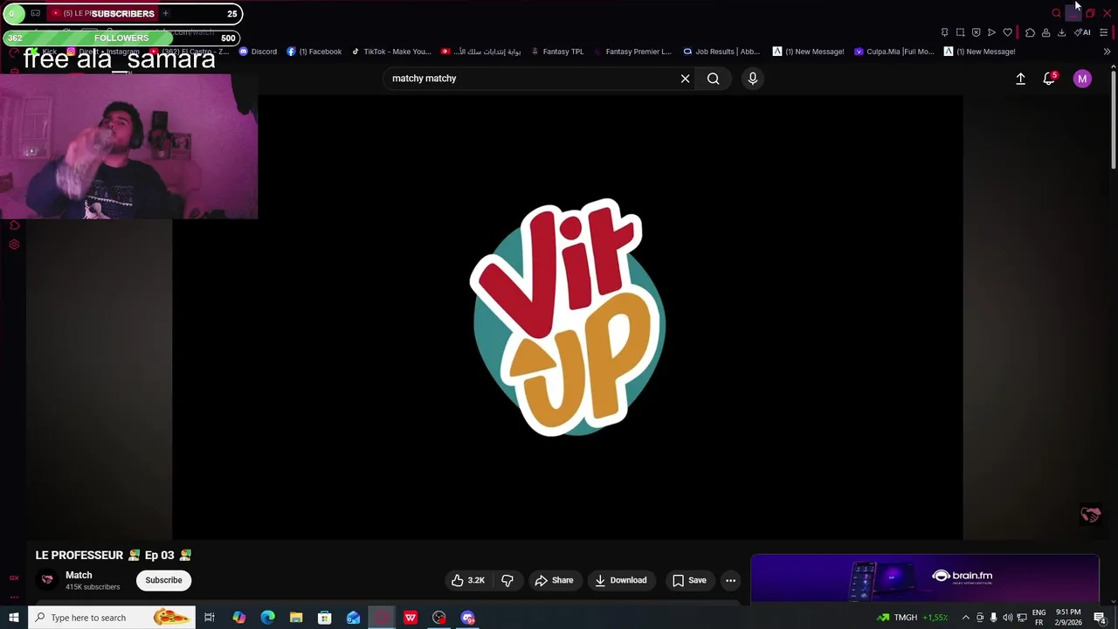Save the video to a playlist

click(689, 580)
